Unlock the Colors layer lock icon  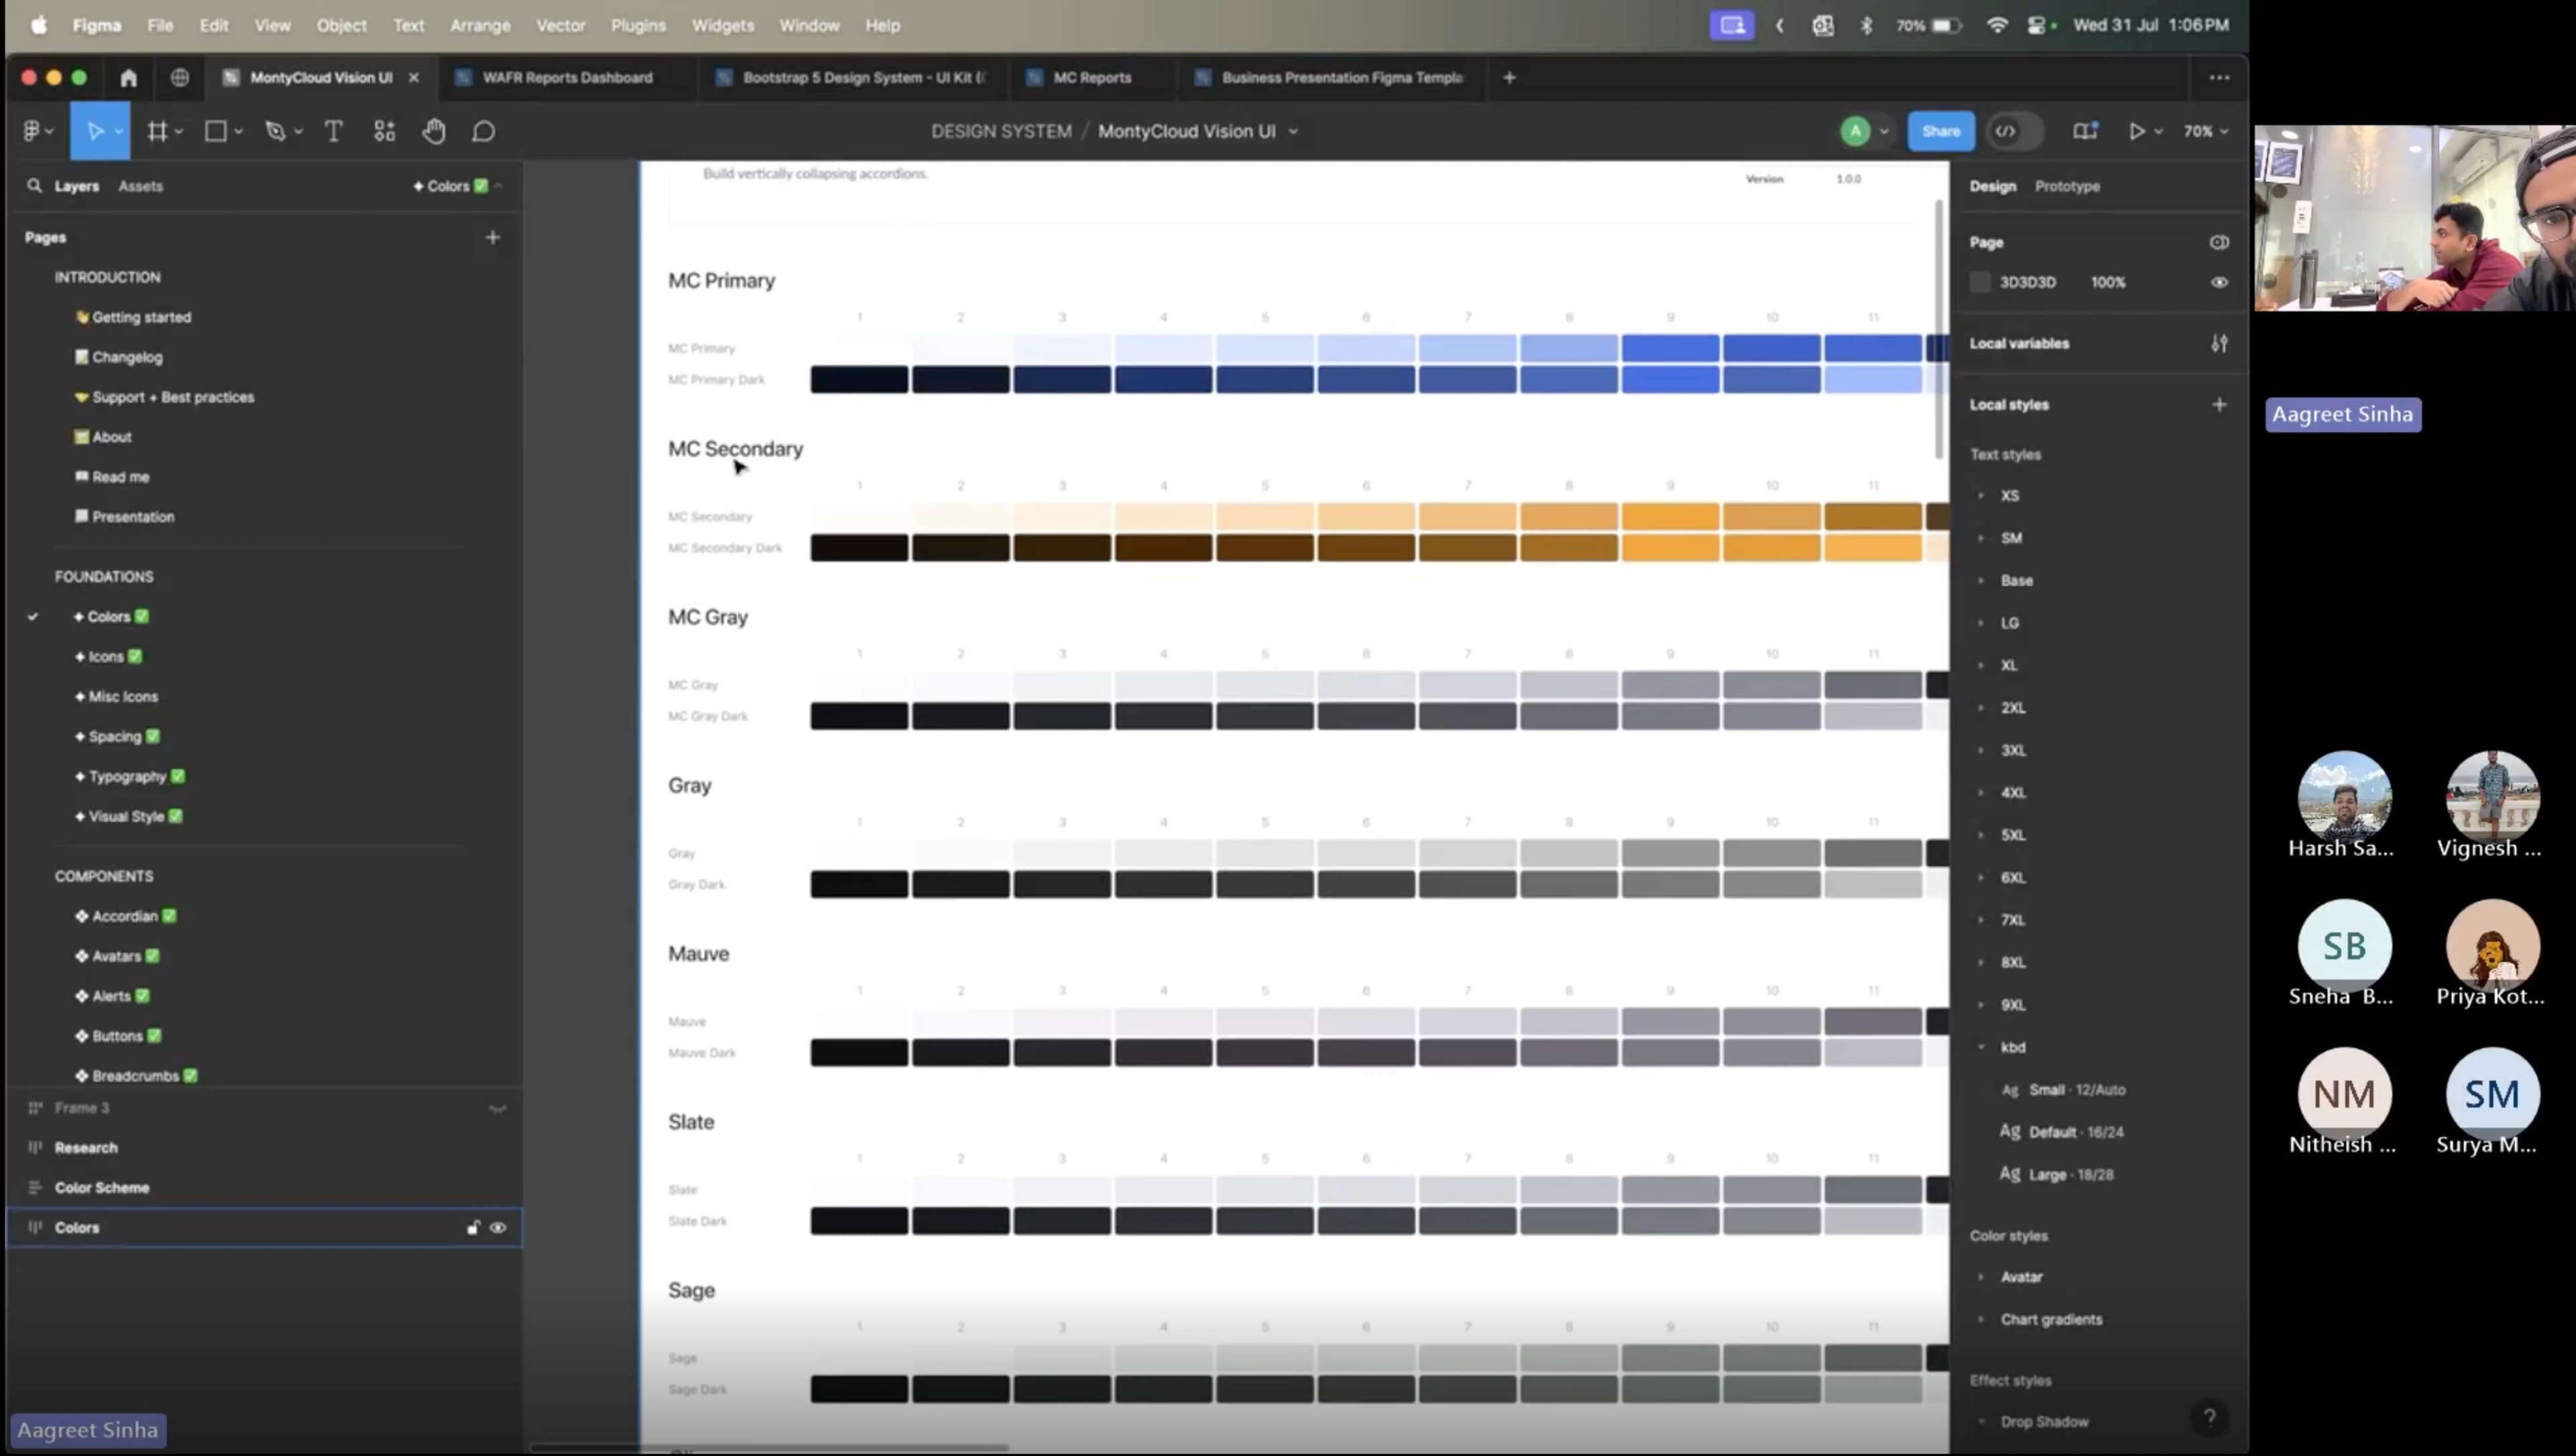473,1227
